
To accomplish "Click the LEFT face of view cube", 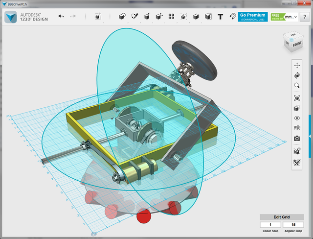I will [287, 43].
